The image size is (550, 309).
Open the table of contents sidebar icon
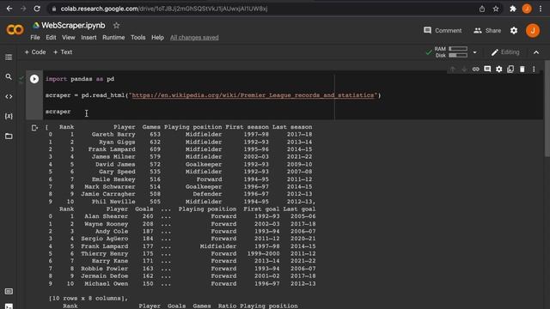9,57
